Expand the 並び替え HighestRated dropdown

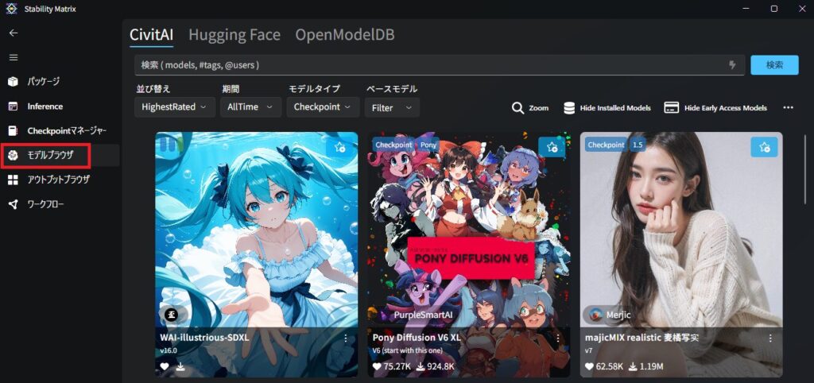174,106
